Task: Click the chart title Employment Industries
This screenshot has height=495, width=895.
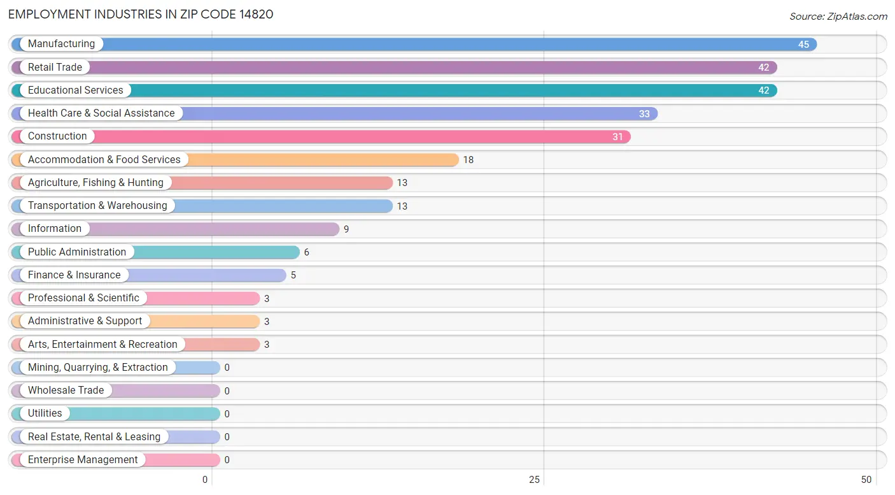Action: click(x=141, y=14)
